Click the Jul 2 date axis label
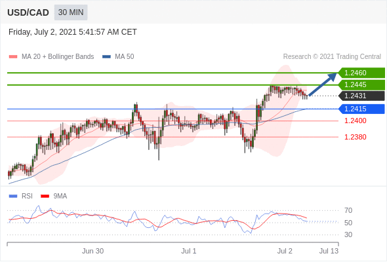Viewport: 387px width, 262px height. pyautogui.click(x=285, y=251)
